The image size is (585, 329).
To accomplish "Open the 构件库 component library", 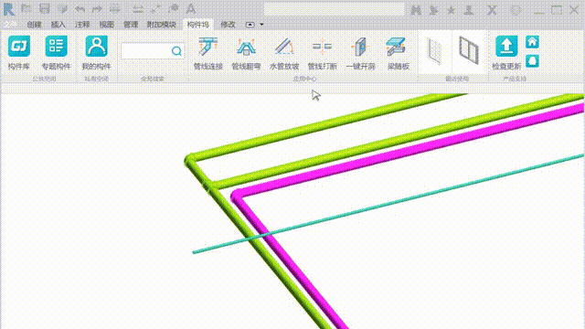I will point(18,52).
